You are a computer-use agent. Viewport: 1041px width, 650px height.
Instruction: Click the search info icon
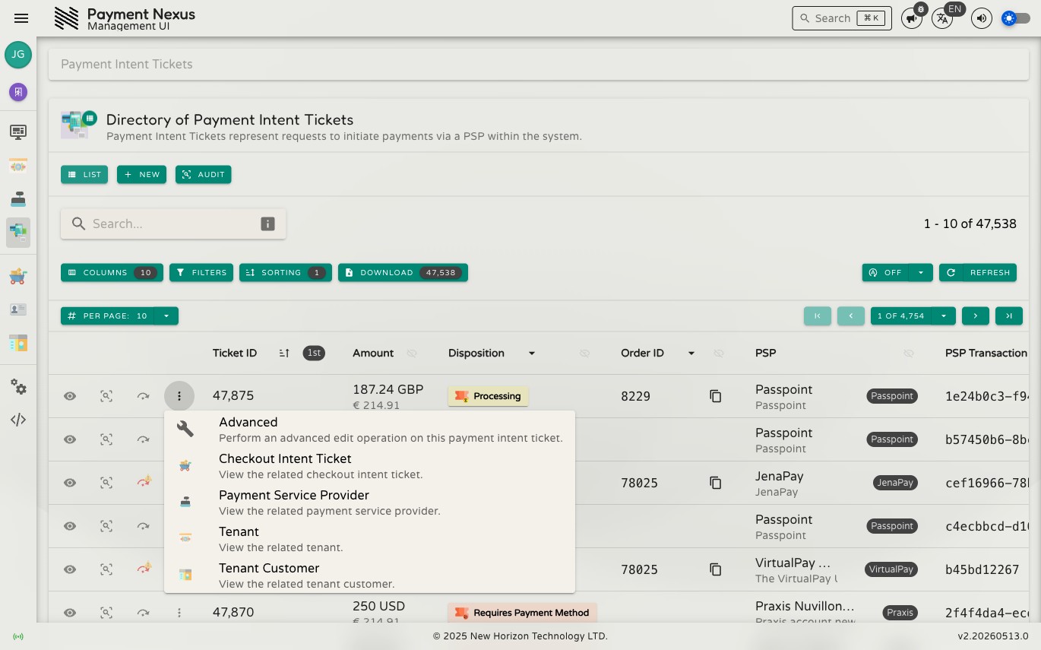click(x=267, y=224)
